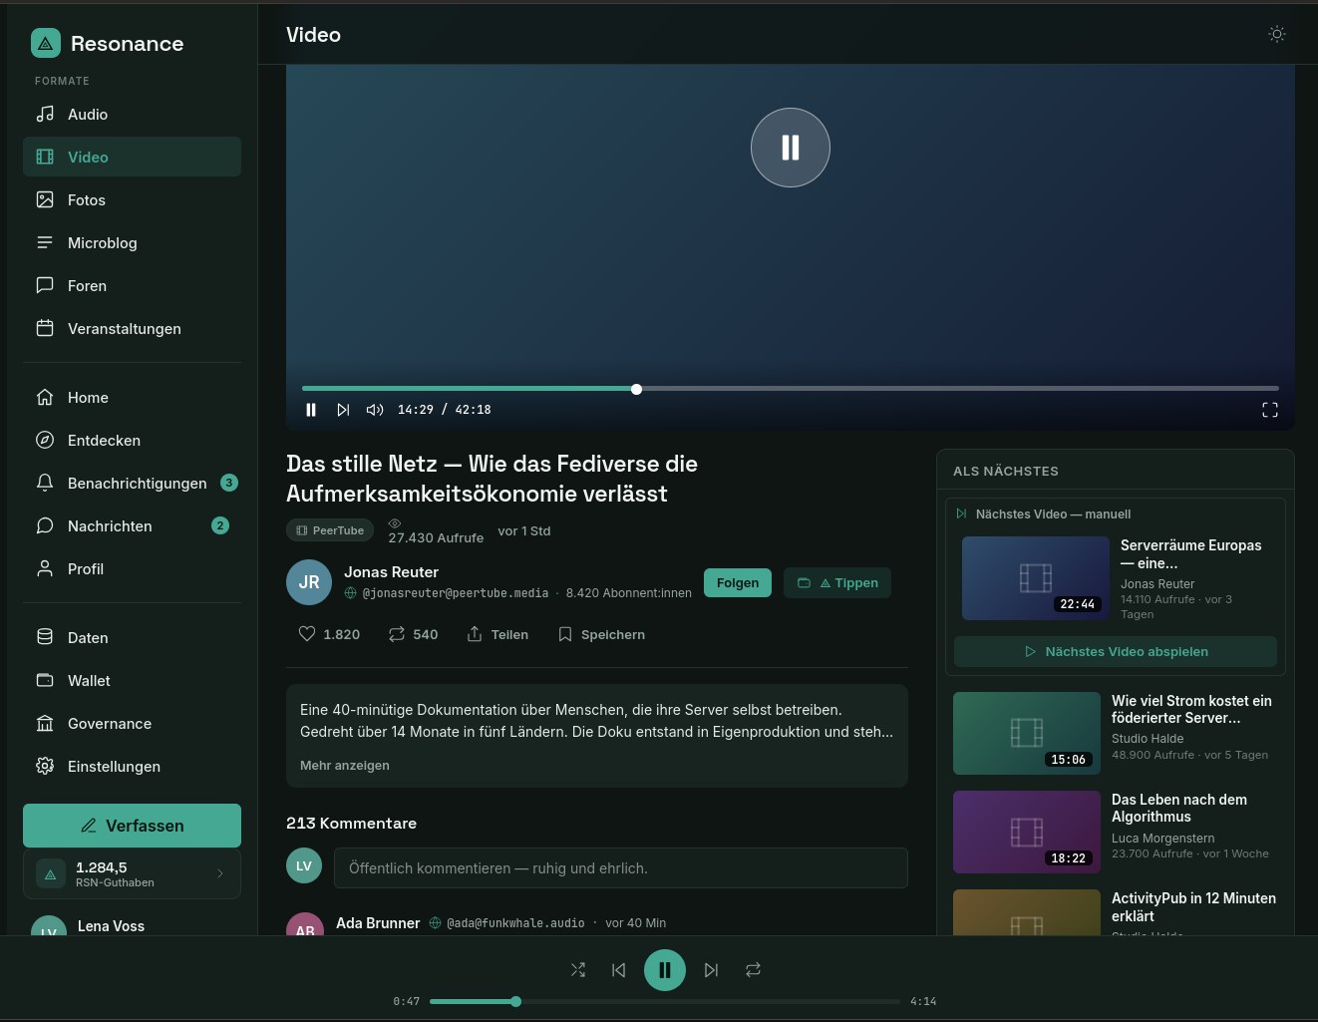Screen dimensions: 1318x1022
Task: Save the video with Speichern bookmark
Action: coord(601,634)
